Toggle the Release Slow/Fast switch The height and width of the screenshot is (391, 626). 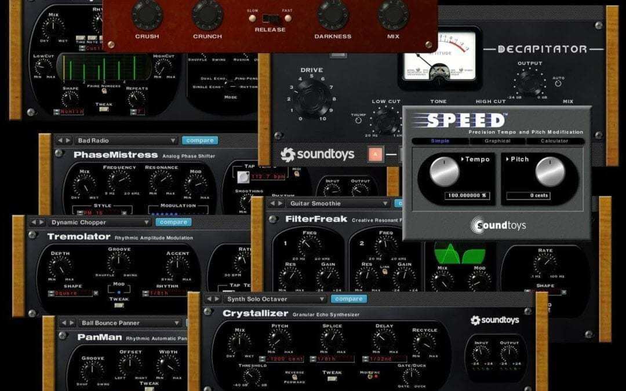point(270,19)
